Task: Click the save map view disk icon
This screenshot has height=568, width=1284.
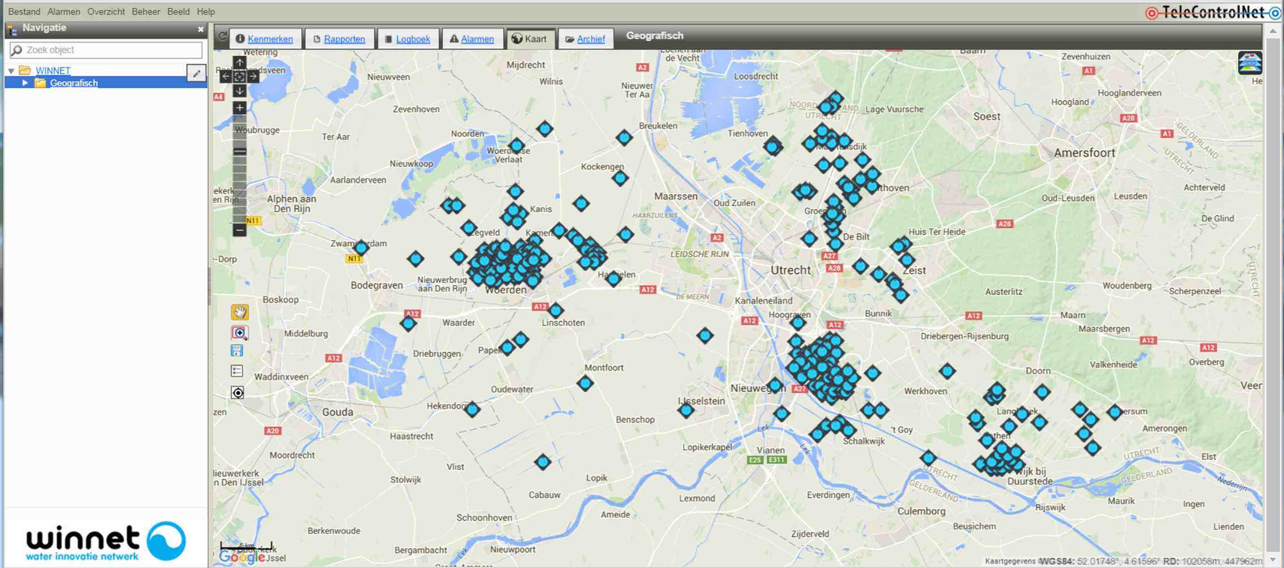Action: coord(237,350)
